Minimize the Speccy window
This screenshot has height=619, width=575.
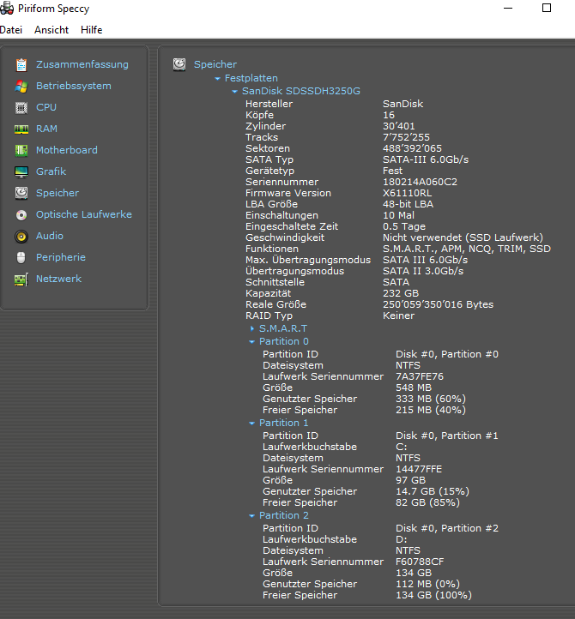tap(508, 8)
